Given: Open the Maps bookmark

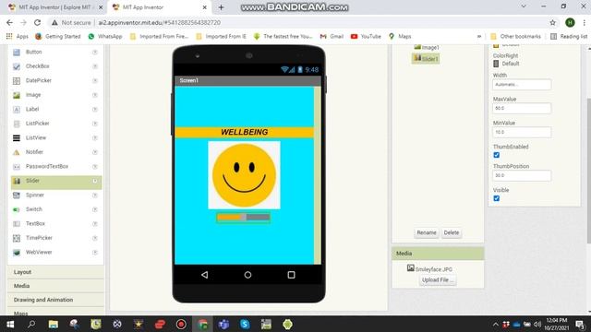Looking at the screenshot, I should (x=400, y=37).
